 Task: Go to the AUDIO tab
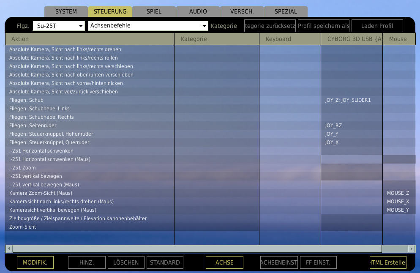[198, 11]
